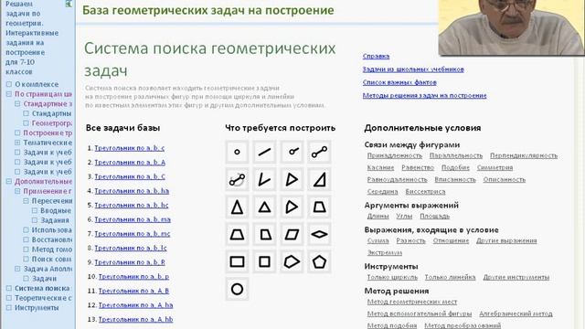The image size is (585, 329).
Task: Filter by 'Параллельность' condition
Action: point(456,155)
